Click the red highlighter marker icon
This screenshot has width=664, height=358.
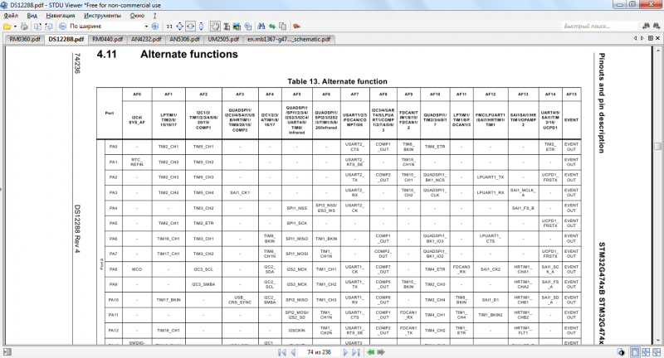(296, 27)
